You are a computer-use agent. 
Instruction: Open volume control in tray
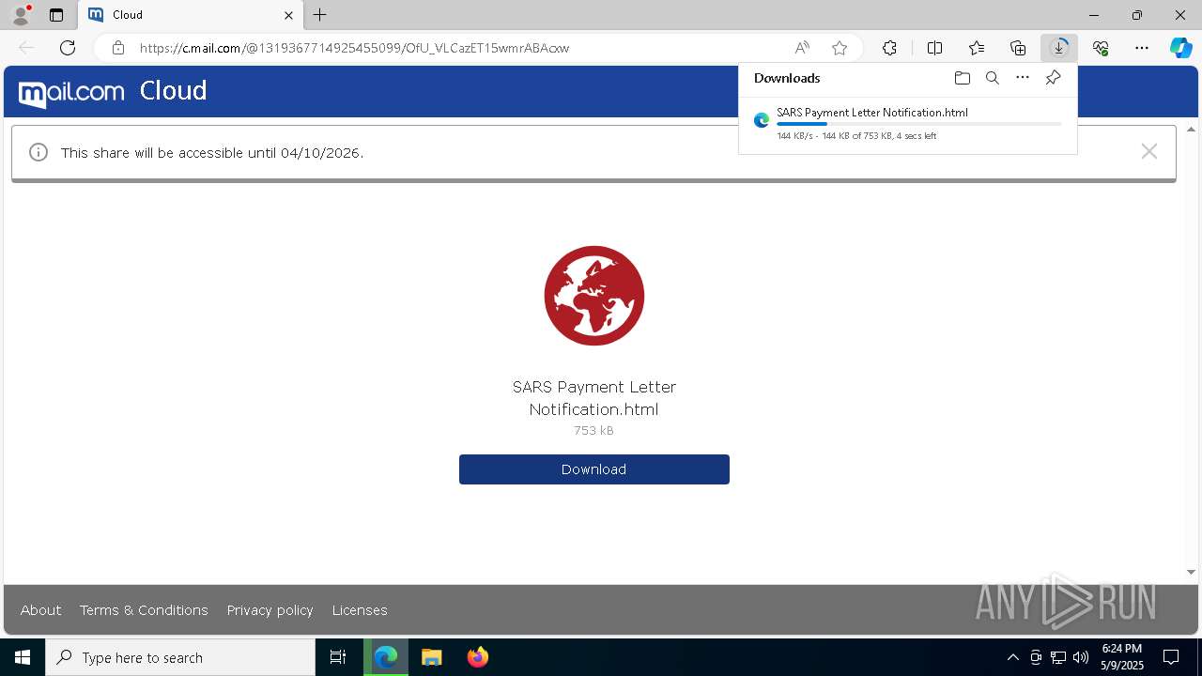(1081, 657)
